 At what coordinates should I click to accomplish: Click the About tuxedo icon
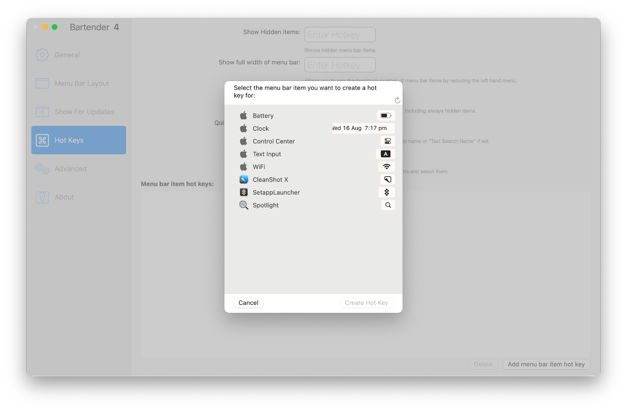(x=42, y=197)
